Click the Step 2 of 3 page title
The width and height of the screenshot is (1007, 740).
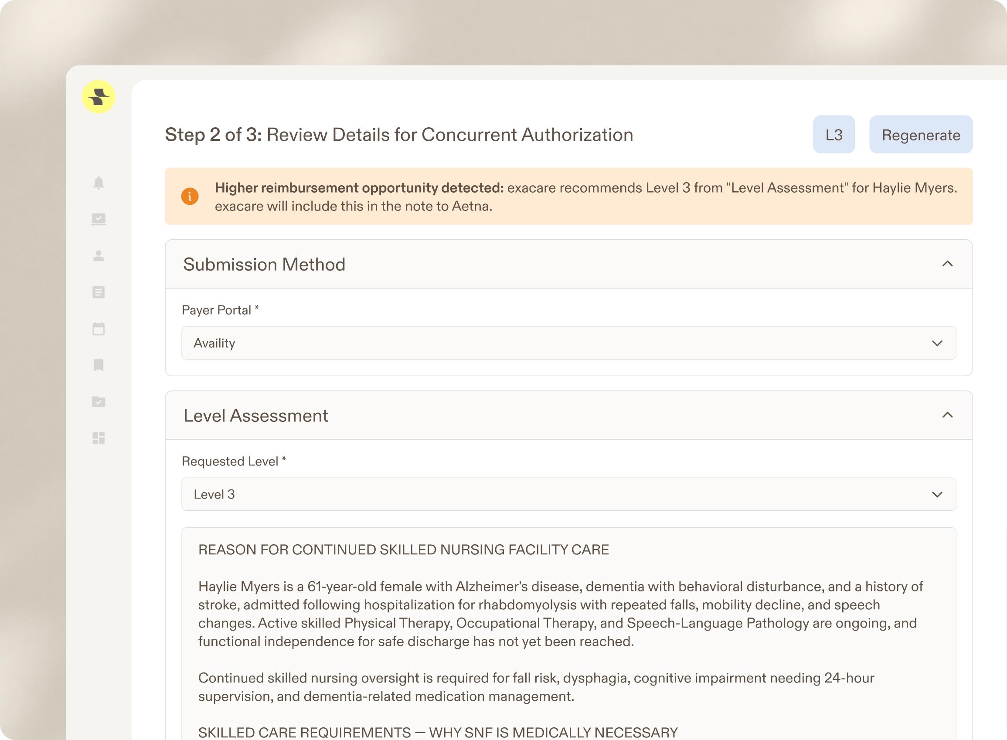point(399,135)
